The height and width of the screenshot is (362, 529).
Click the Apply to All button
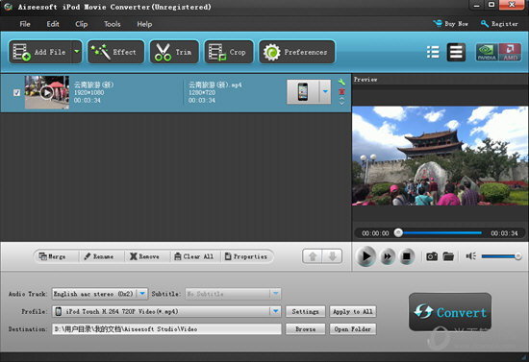[x=353, y=311]
